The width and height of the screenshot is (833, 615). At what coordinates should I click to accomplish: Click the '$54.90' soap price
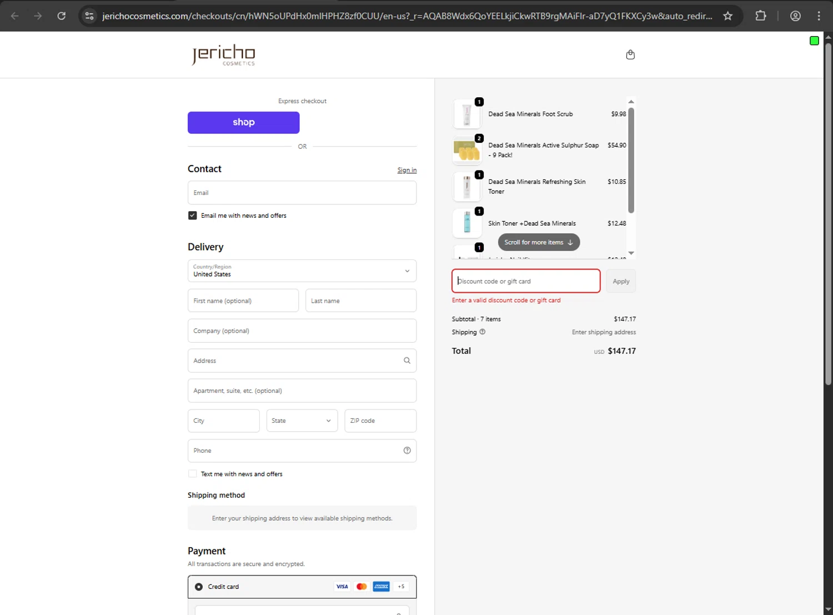(616, 145)
